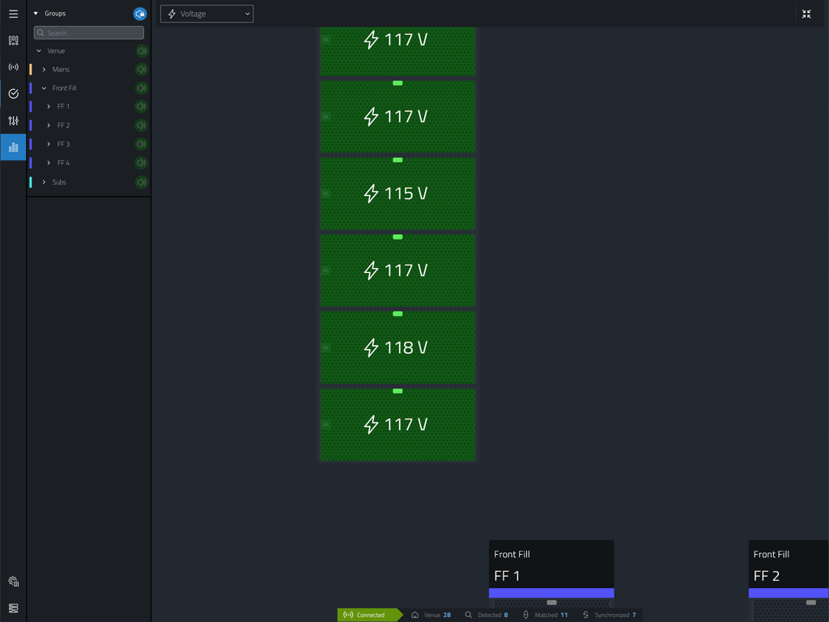
Task: Open the mixer faders view in sidebar
Action: pos(13,40)
